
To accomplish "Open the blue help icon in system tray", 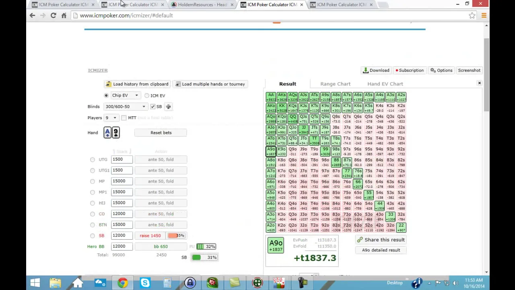I will pyautogui.click(x=417, y=283).
